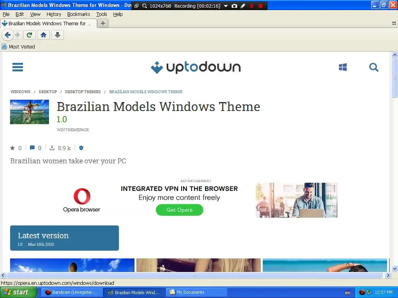Click the horizontal scrollbar left arrow
This screenshot has height=298, width=398.
point(3,275)
